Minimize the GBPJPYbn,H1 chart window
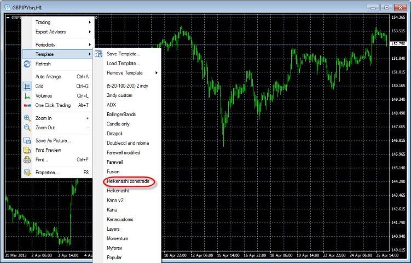 click(x=373, y=7)
